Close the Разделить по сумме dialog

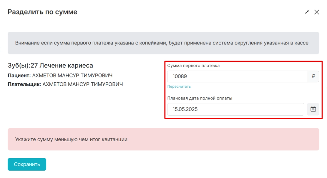coord(316,12)
